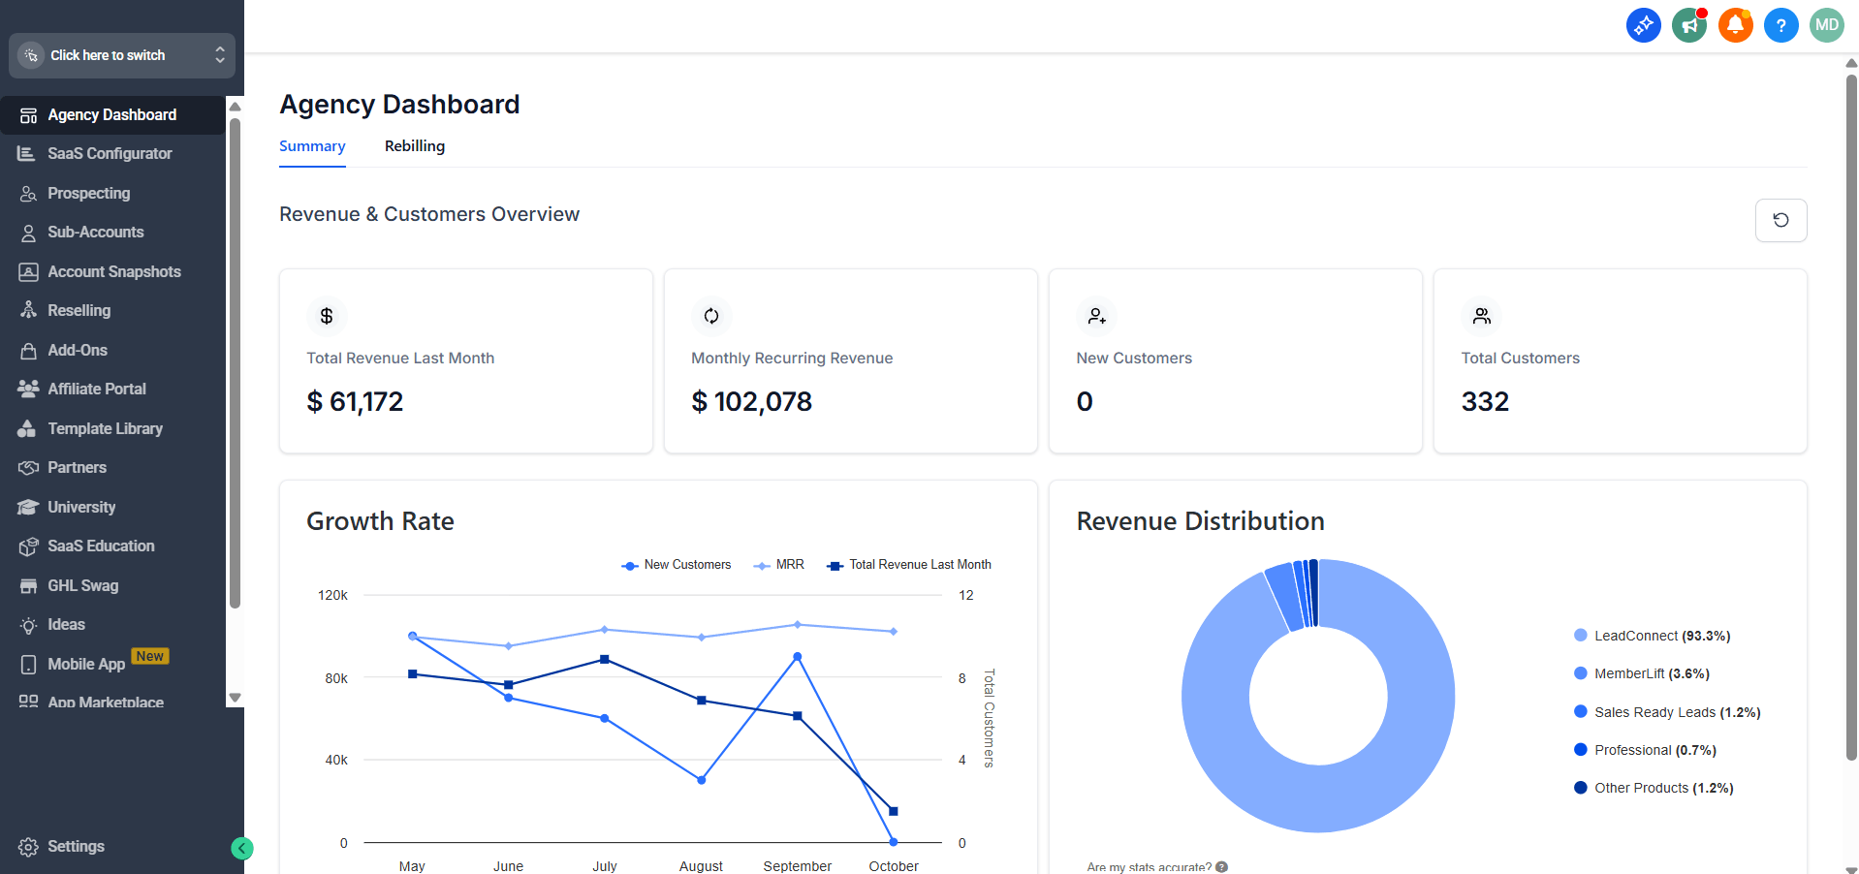Viewport: 1859px width, 874px height.
Task: Open the MD user avatar
Action: click(1827, 25)
